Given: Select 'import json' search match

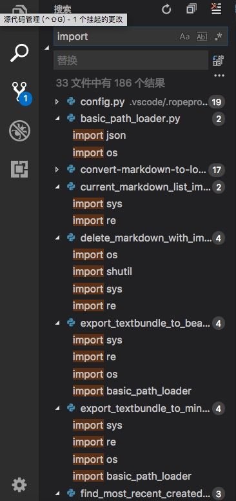Looking at the screenshot, I should point(99,136).
